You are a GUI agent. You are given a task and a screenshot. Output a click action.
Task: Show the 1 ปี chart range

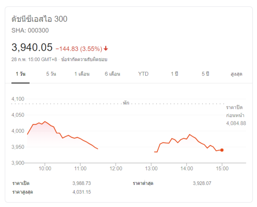(174, 74)
